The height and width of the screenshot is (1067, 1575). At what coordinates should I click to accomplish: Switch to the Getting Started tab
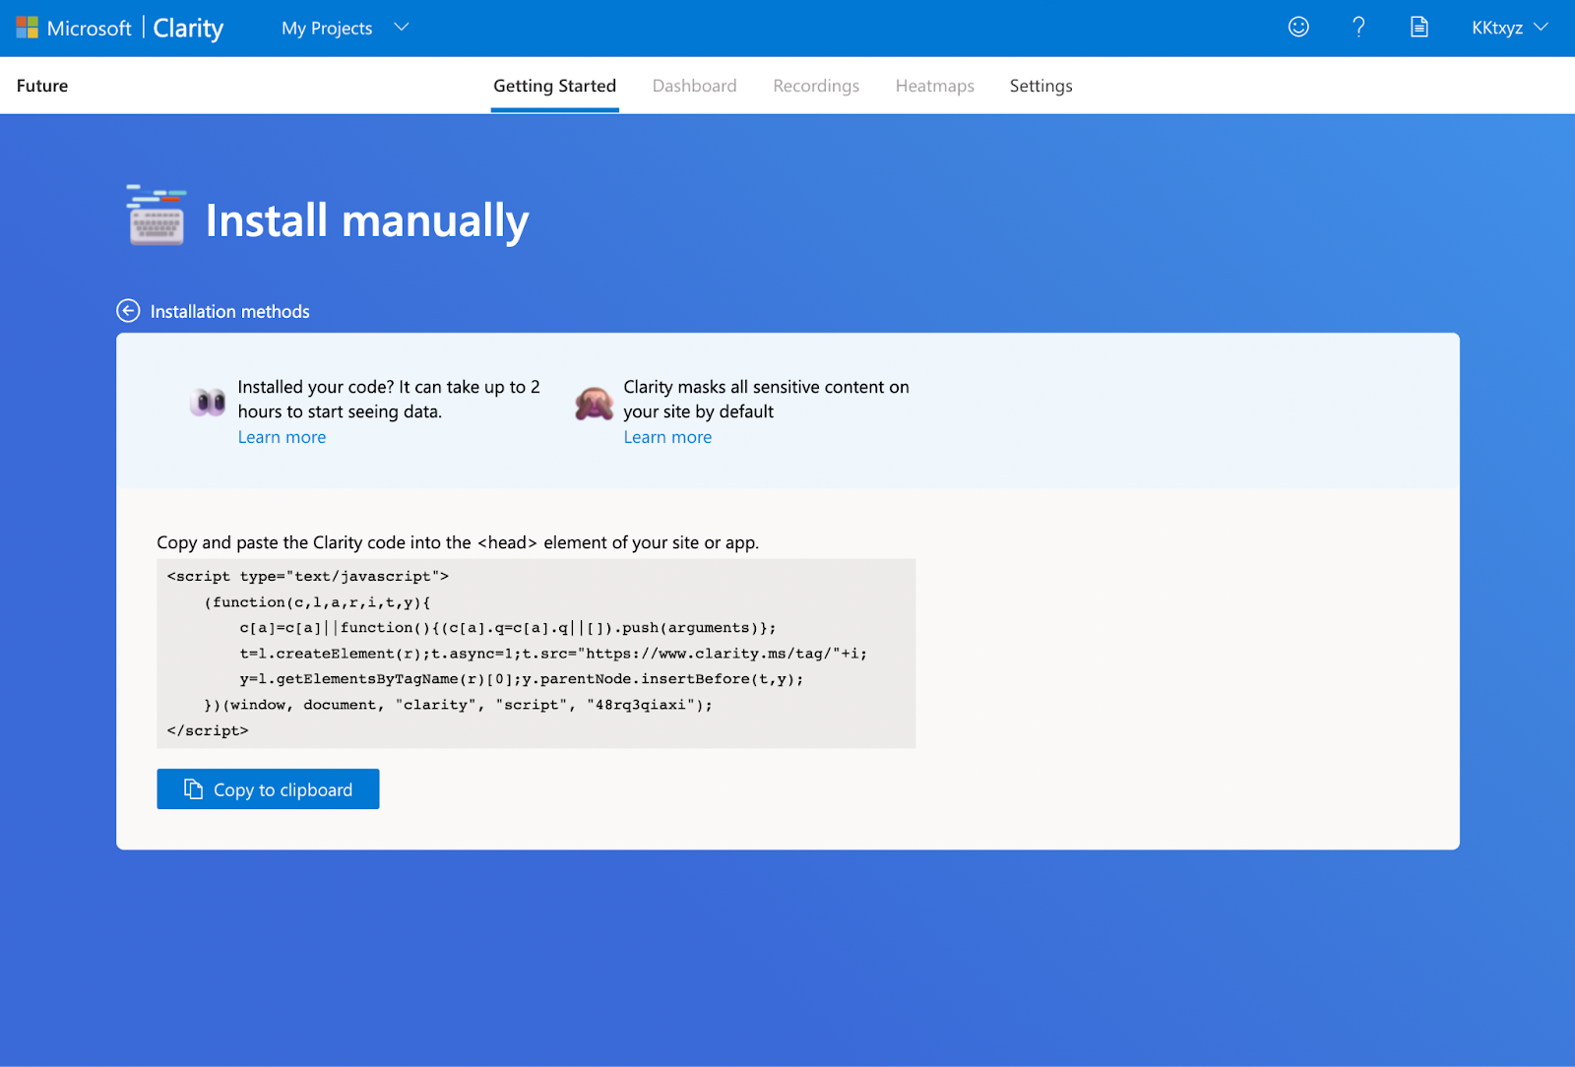[554, 86]
